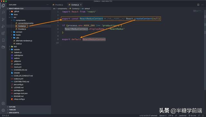The height and width of the screenshot is (117, 206).
Task: Expand the OUTLINE section
Action: click(29, 107)
